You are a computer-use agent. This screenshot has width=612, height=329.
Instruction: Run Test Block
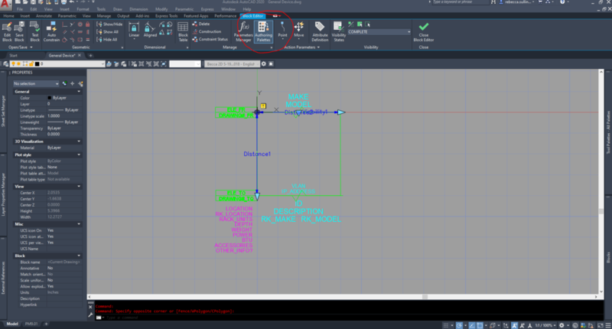click(34, 31)
